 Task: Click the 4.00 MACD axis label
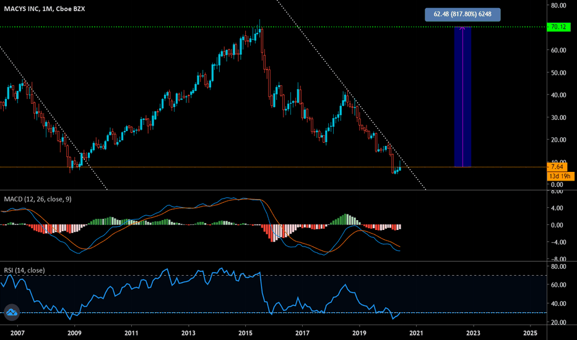pyautogui.click(x=557, y=208)
